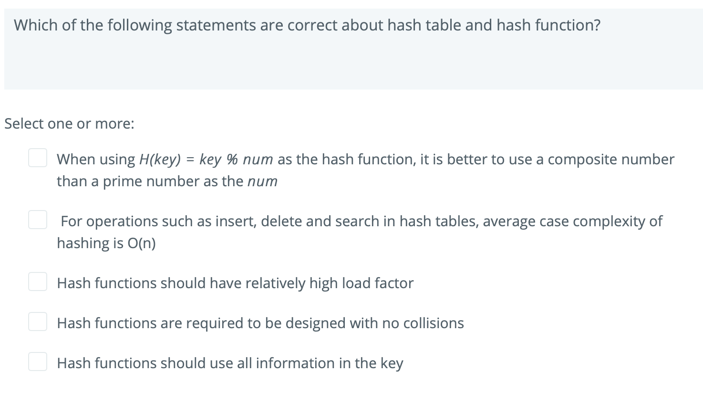The height and width of the screenshot is (402, 703).
Task: Click the italicized 'H(key)' text
Action: point(159,159)
